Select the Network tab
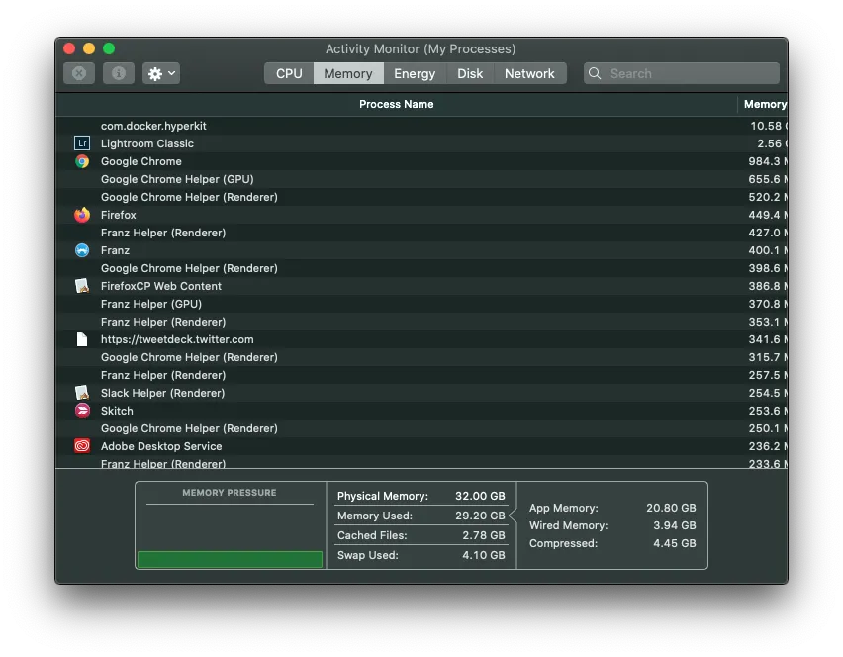The height and width of the screenshot is (657, 843). coord(529,73)
